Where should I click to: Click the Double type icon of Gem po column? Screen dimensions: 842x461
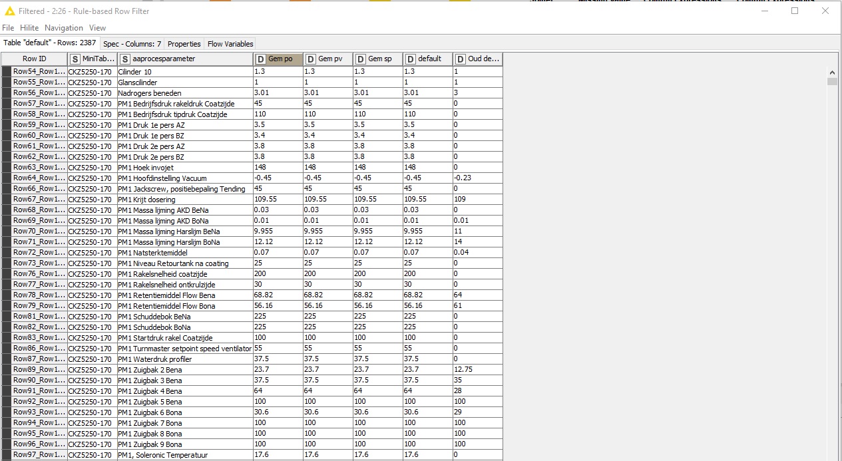point(260,59)
